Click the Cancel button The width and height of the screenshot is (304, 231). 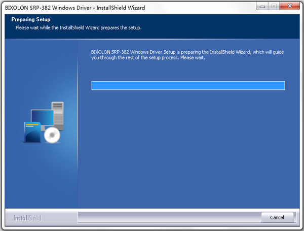click(277, 217)
